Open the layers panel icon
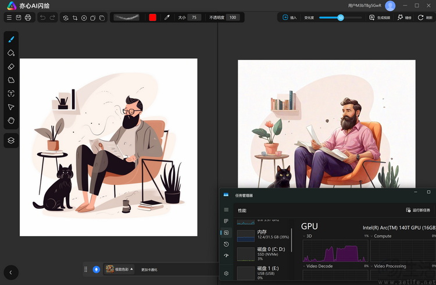Viewport: 436px width, 285px height. coord(11,140)
